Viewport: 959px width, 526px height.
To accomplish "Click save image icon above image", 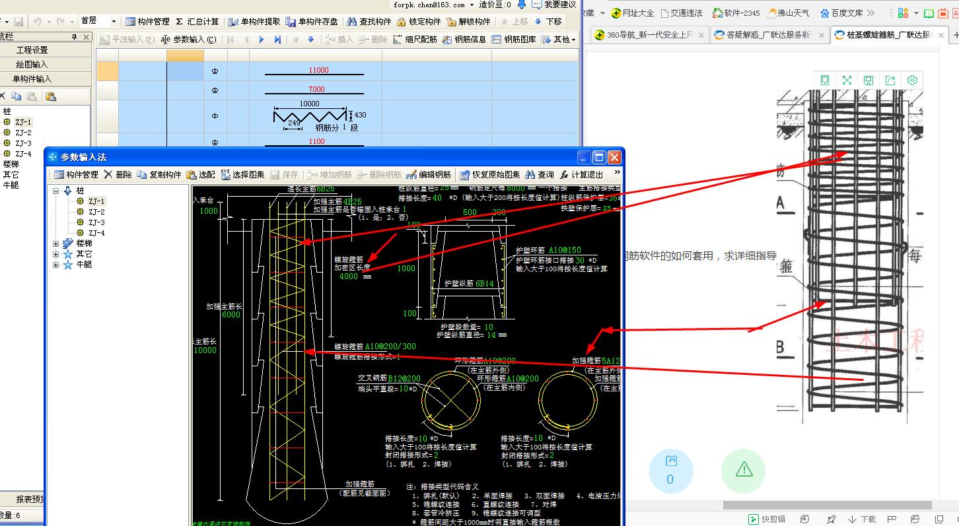I will (869, 80).
